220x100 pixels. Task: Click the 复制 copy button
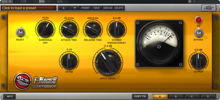click(x=42, y=2)
